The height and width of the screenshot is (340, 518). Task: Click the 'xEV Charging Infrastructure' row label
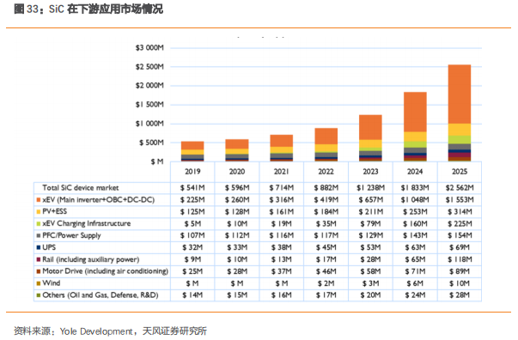click(87, 224)
